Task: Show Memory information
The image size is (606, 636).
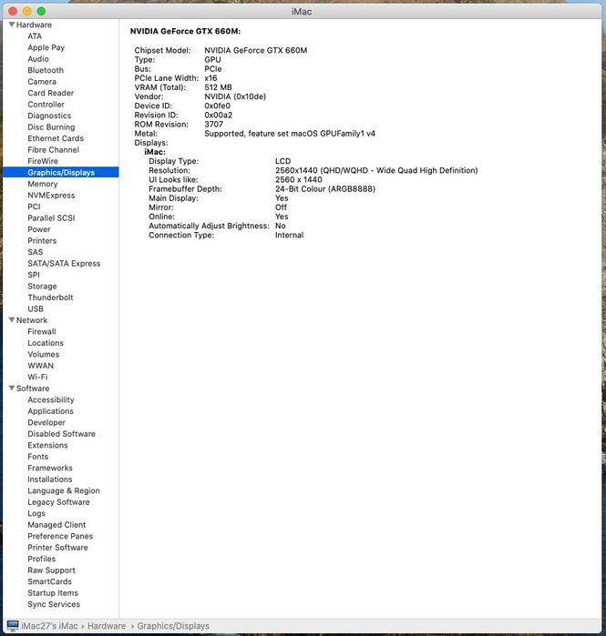Action: tap(43, 184)
